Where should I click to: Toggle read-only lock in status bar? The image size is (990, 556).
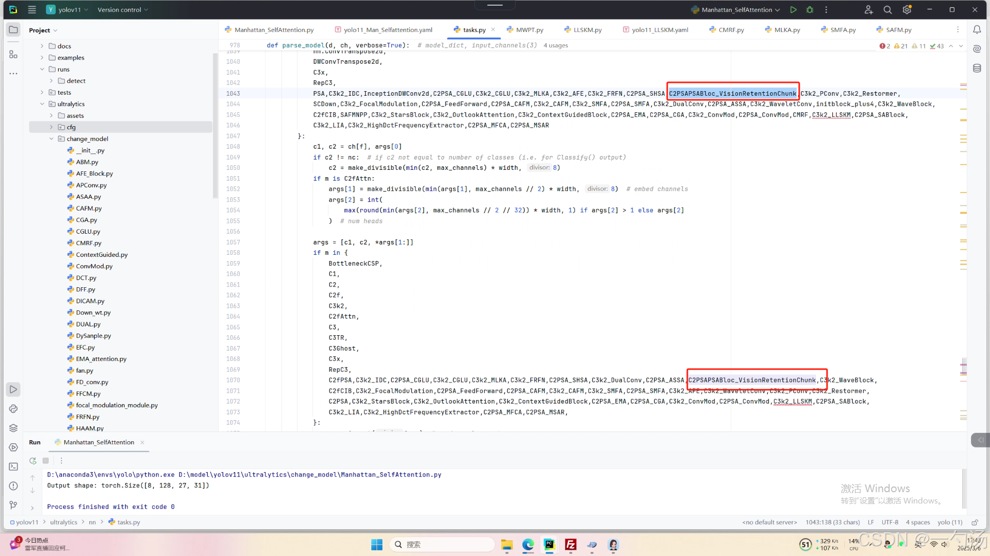(975, 522)
